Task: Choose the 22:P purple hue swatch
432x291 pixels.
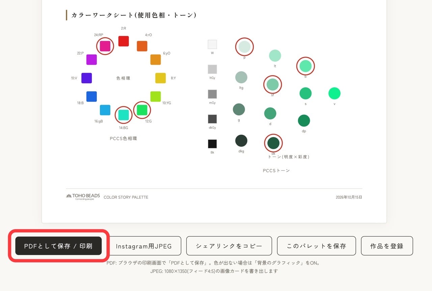Action: pos(91,60)
